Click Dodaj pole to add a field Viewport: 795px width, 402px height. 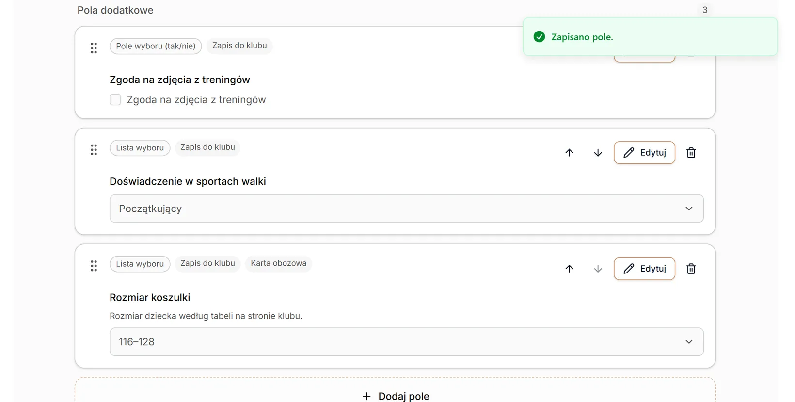[395, 396]
